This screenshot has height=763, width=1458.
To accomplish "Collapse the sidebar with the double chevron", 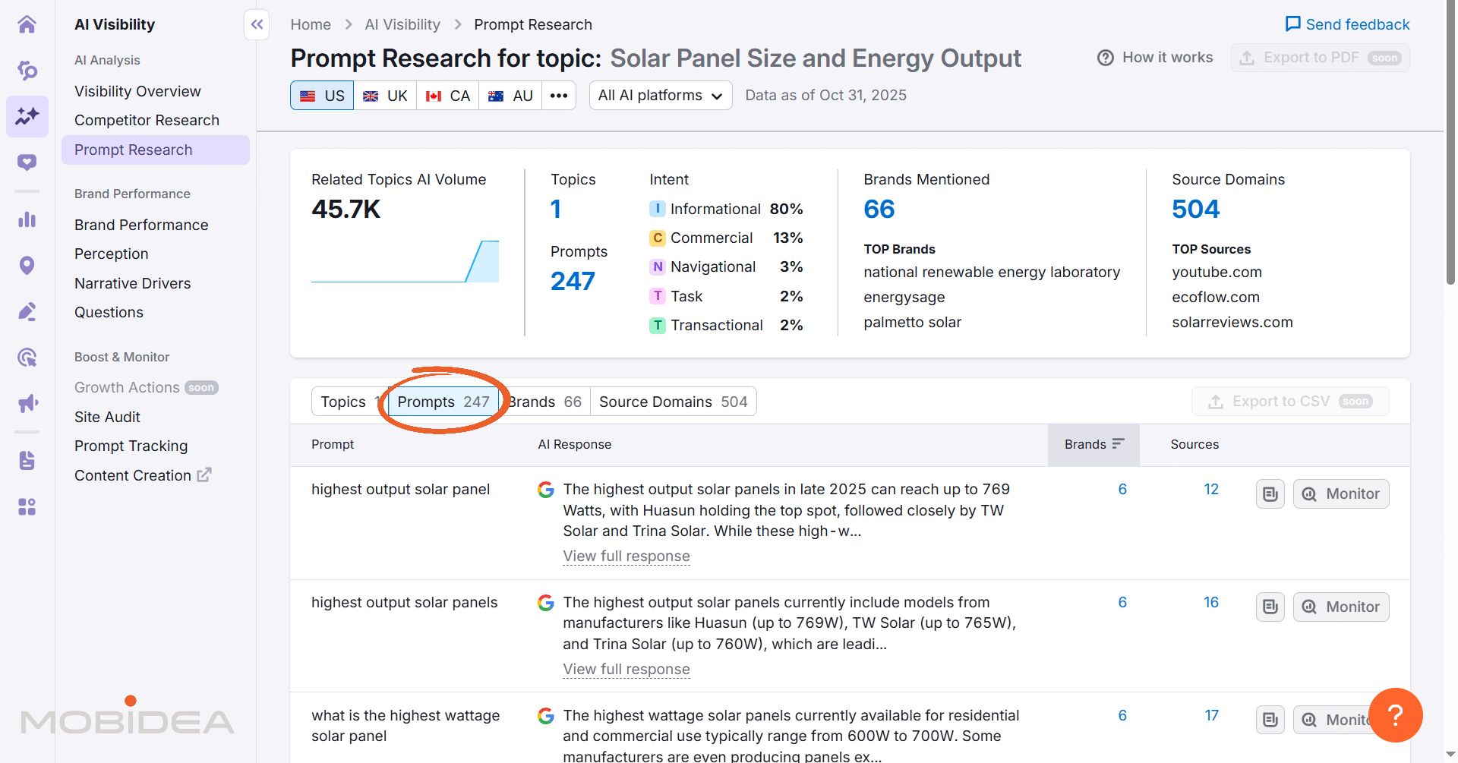I will tap(256, 24).
